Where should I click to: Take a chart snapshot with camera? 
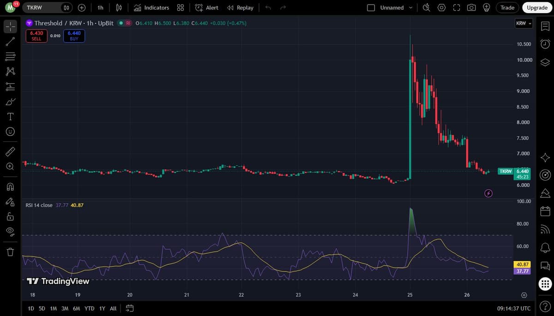point(471,7)
